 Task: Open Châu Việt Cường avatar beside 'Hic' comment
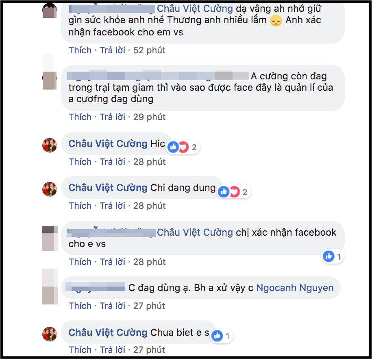(50, 145)
